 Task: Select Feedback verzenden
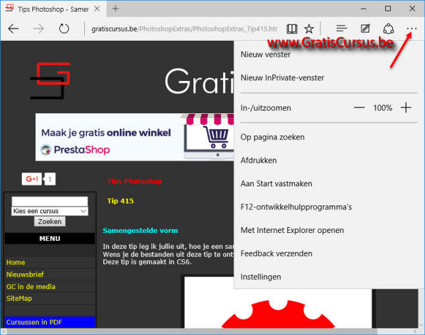276,253
